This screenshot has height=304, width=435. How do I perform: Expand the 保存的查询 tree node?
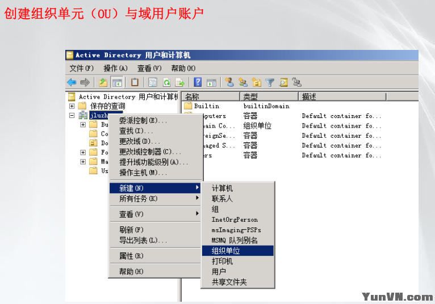(72, 106)
